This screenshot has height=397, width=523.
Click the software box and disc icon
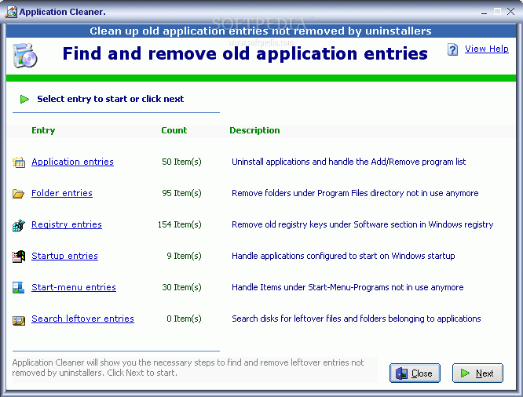tap(25, 56)
